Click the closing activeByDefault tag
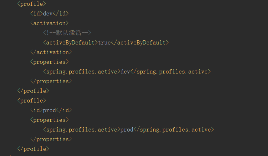This screenshot has width=268, height=156. point(140,43)
